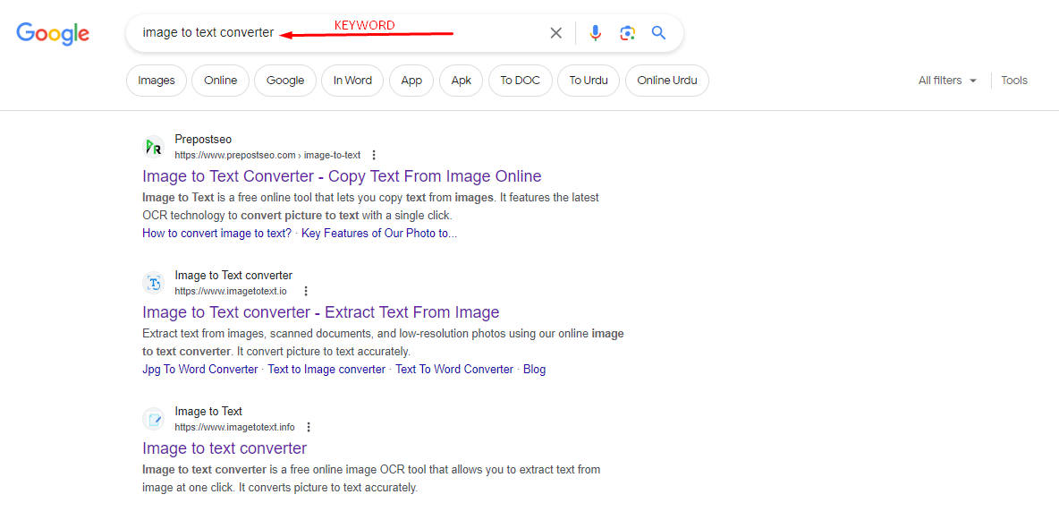Click the Prepostseo site name
Image resolution: width=1059 pixels, height=520 pixels.
point(203,140)
